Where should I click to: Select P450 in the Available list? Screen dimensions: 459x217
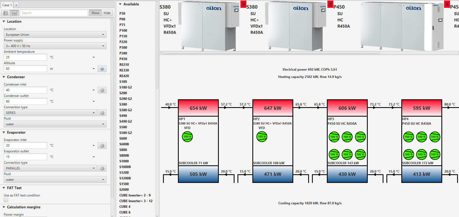(x=123, y=59)
